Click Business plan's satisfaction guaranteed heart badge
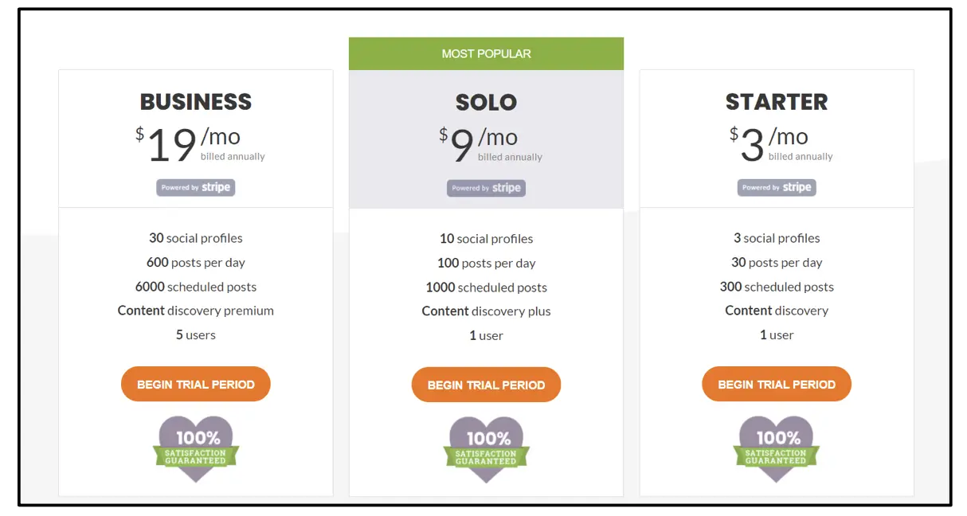 [x=196, y=448]
